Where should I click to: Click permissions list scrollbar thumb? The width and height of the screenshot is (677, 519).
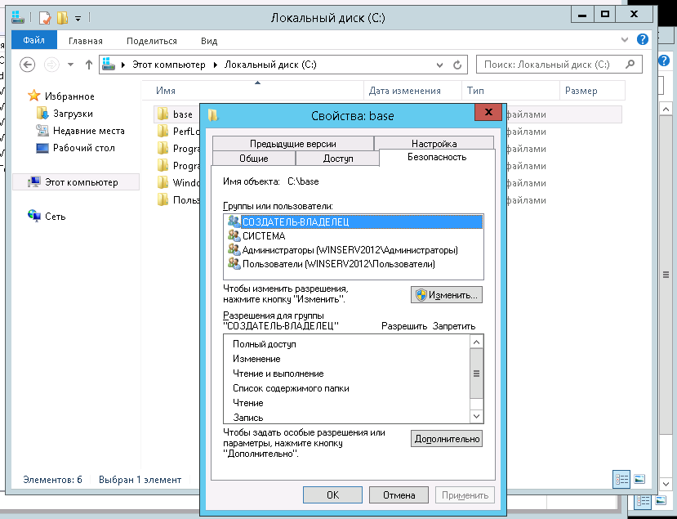click(476, 374)
